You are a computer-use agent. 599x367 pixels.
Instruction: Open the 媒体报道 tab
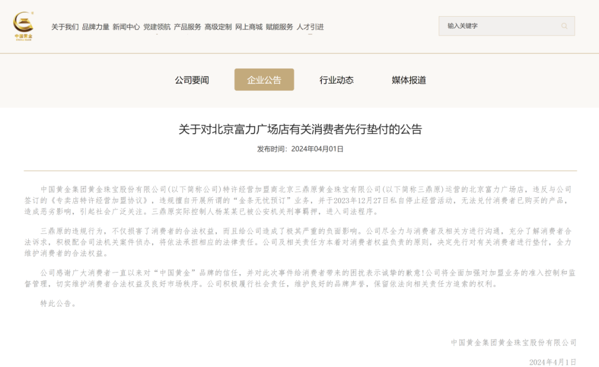tap(409, 79)
